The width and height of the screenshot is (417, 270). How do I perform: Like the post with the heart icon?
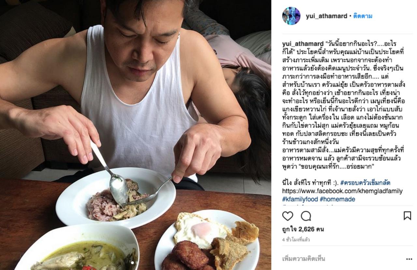click(288, 216)
